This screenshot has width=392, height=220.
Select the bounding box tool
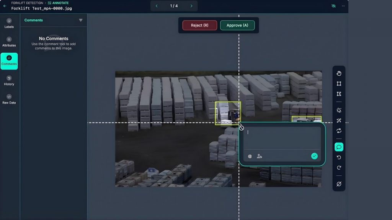pos(339,84)
